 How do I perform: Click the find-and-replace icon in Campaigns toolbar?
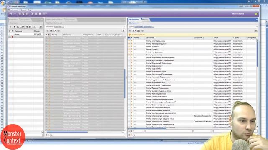(x=23, y=27)
